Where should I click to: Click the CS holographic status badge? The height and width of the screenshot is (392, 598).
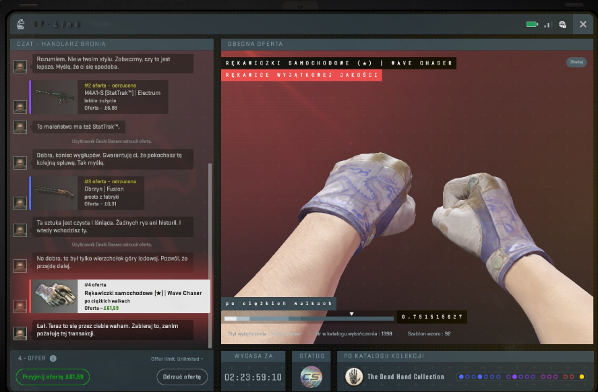(x=311, y=377)
